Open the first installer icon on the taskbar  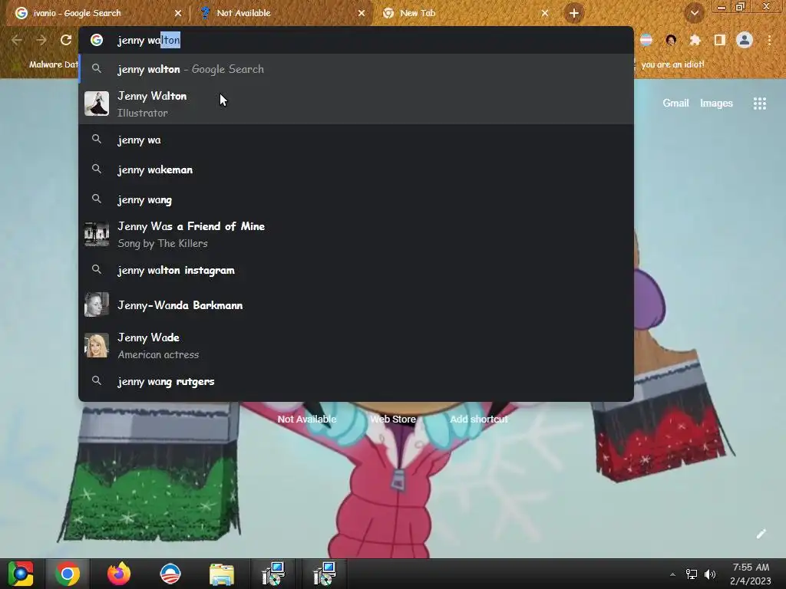tap(273, 574)
